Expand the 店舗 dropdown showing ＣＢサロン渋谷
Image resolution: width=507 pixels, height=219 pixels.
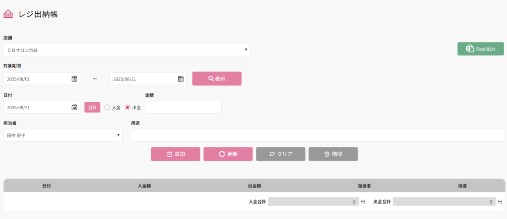(x=126, y=50)
